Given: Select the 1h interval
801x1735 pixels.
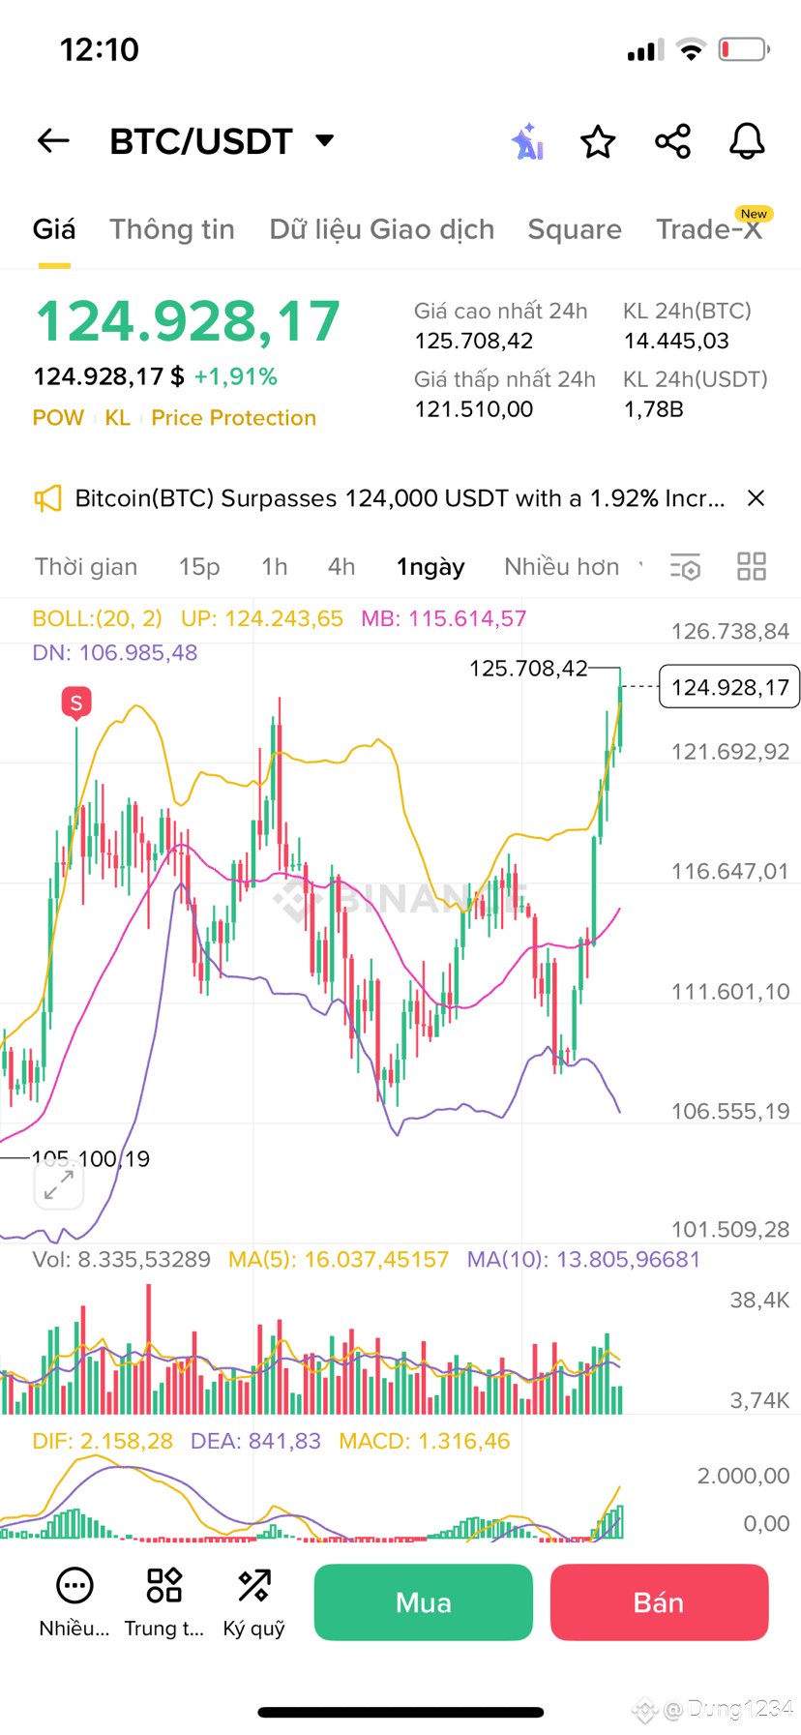Looking at the screenshot, I should [275, 567].
